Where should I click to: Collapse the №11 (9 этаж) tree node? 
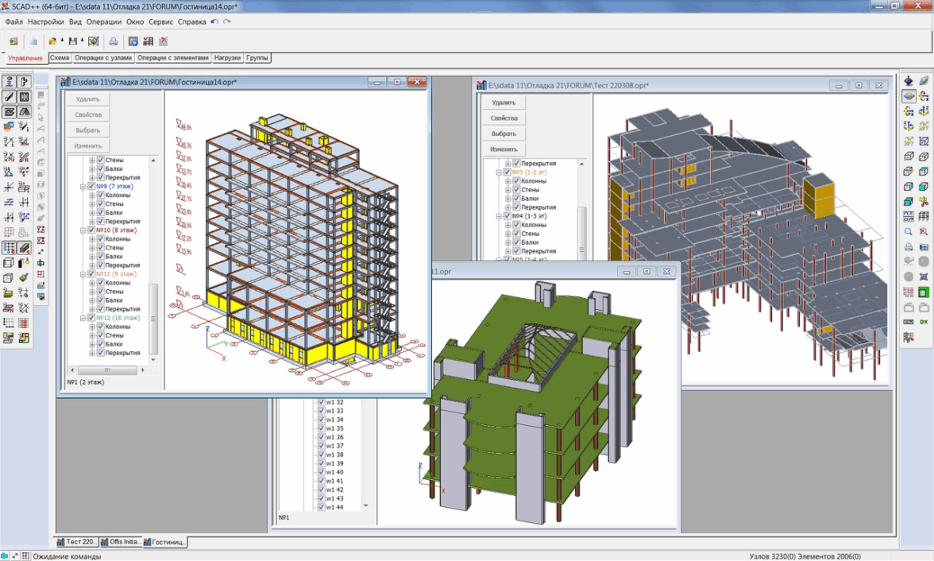tap(83, 274)
